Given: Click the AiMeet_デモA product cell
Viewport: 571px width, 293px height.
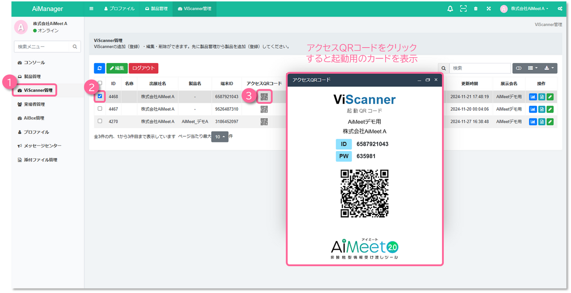Looking at the screenshot, I should point(195,121).
